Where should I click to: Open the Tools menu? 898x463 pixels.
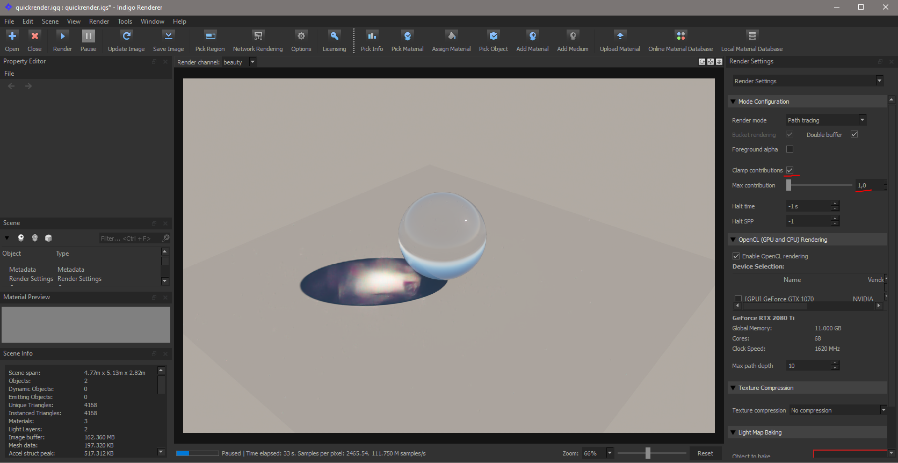click(125, 21)
